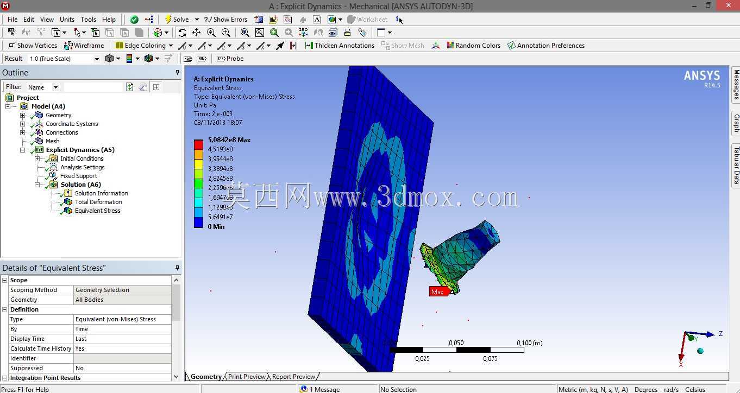Viewport: 740px width, 393px height.
Task: Click the Clear Search eraser icon
Action: click(143, 87)
